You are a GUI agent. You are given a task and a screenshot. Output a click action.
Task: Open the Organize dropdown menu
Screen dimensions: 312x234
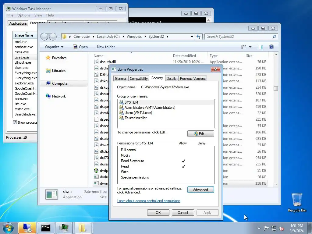click(x=54, y=47)
